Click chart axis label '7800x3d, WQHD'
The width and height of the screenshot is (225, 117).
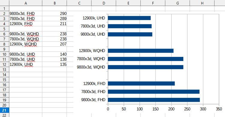tap(91, 59)
